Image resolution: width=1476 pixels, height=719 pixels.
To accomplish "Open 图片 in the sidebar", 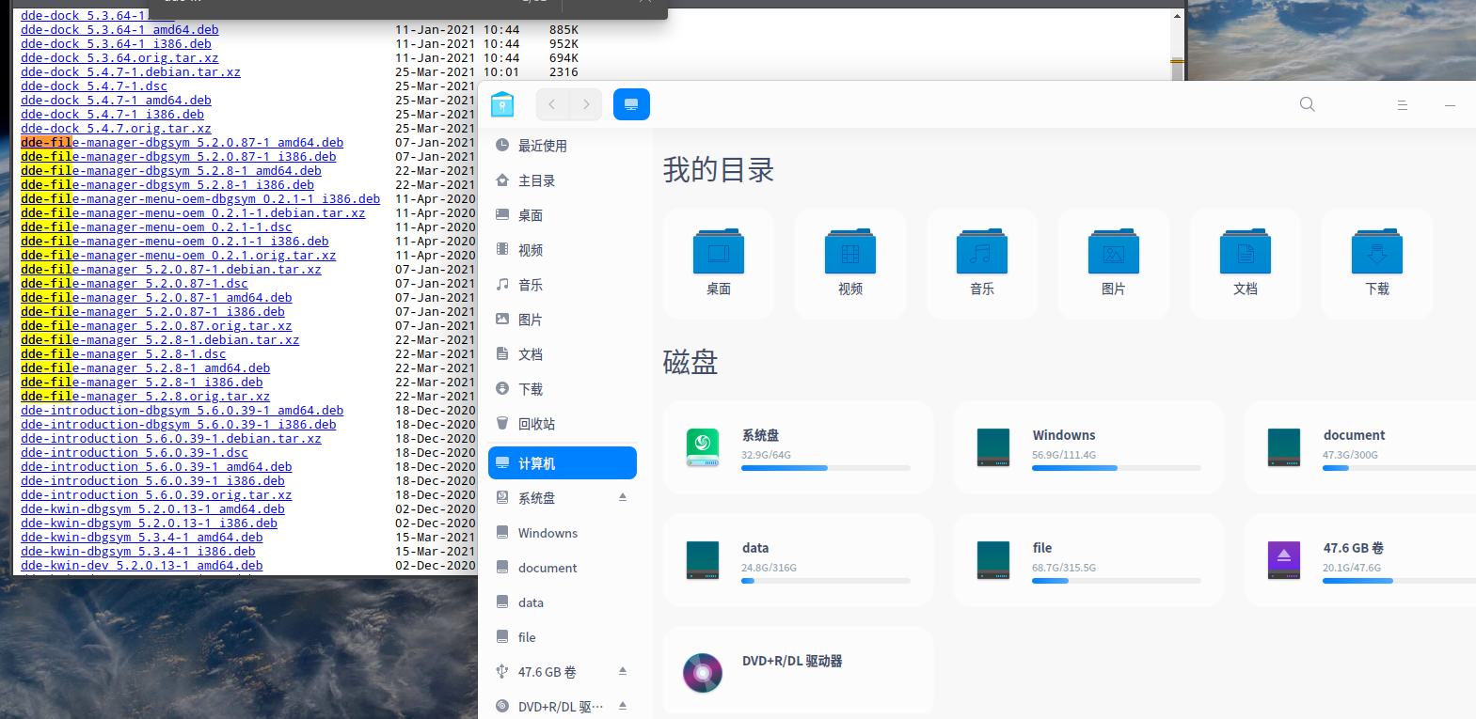I will [563, 320].
